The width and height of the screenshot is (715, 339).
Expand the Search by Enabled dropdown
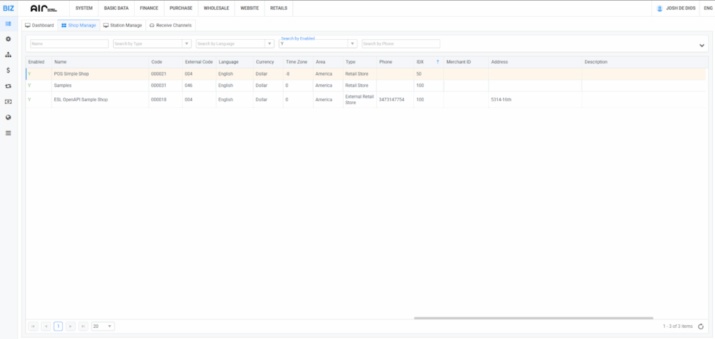click(x=353, y=44)
